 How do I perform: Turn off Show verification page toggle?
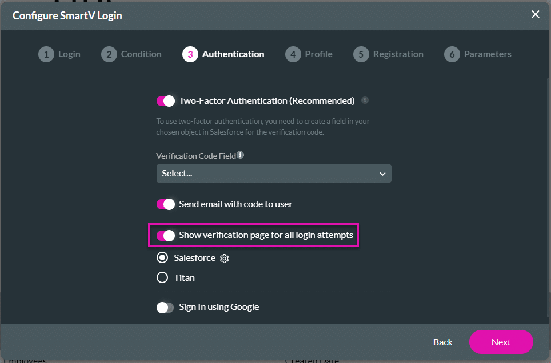165,235
